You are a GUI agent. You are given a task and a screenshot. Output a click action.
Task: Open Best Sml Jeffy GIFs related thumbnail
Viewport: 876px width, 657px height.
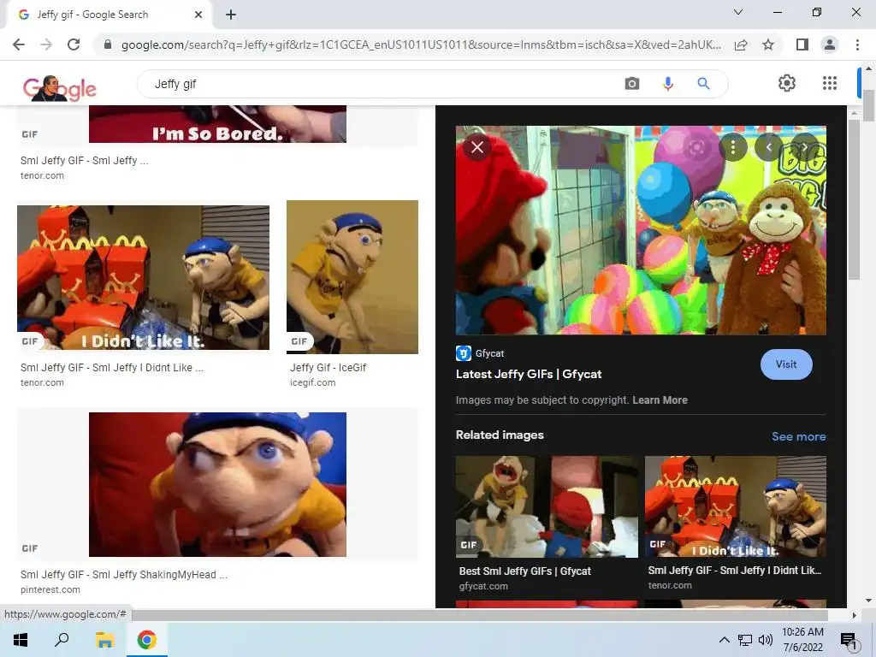547,506
